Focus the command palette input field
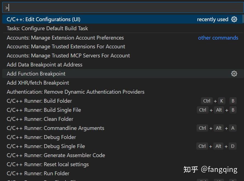244x181 pixels. tap(123, 7)
